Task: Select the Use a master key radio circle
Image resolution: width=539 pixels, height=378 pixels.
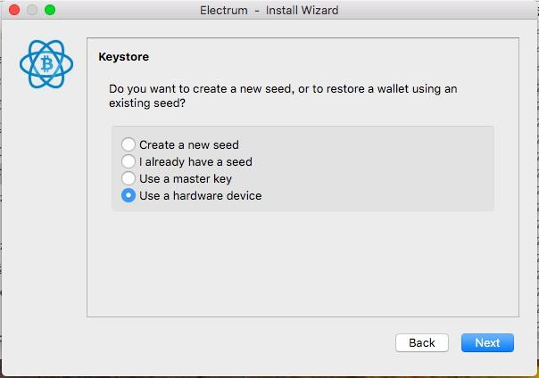Action: click(129, 178)
